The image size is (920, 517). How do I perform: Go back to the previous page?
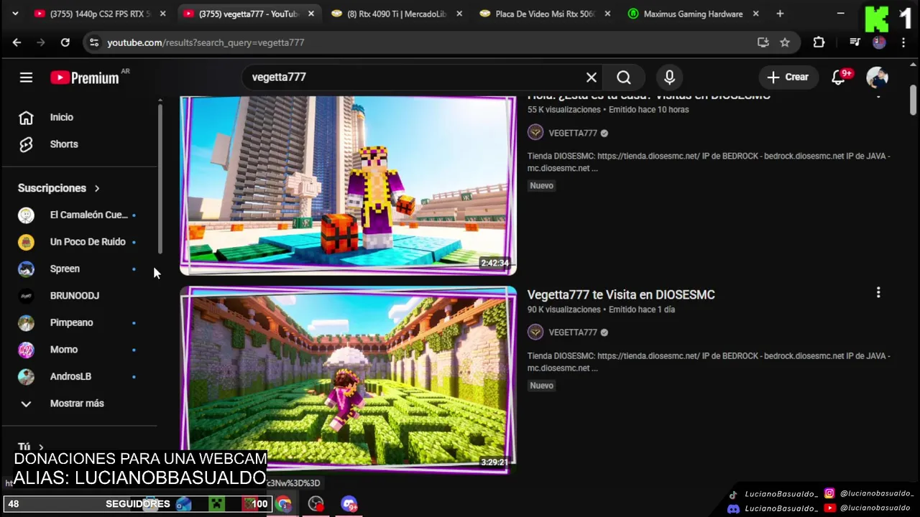point(17,42)
